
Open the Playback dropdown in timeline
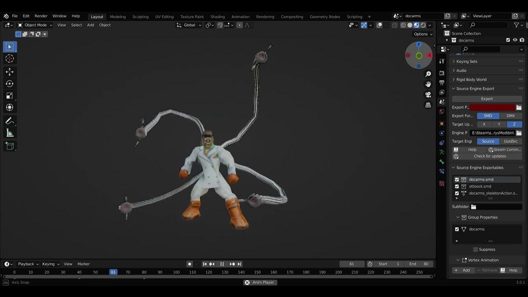(x=28, y=264)
